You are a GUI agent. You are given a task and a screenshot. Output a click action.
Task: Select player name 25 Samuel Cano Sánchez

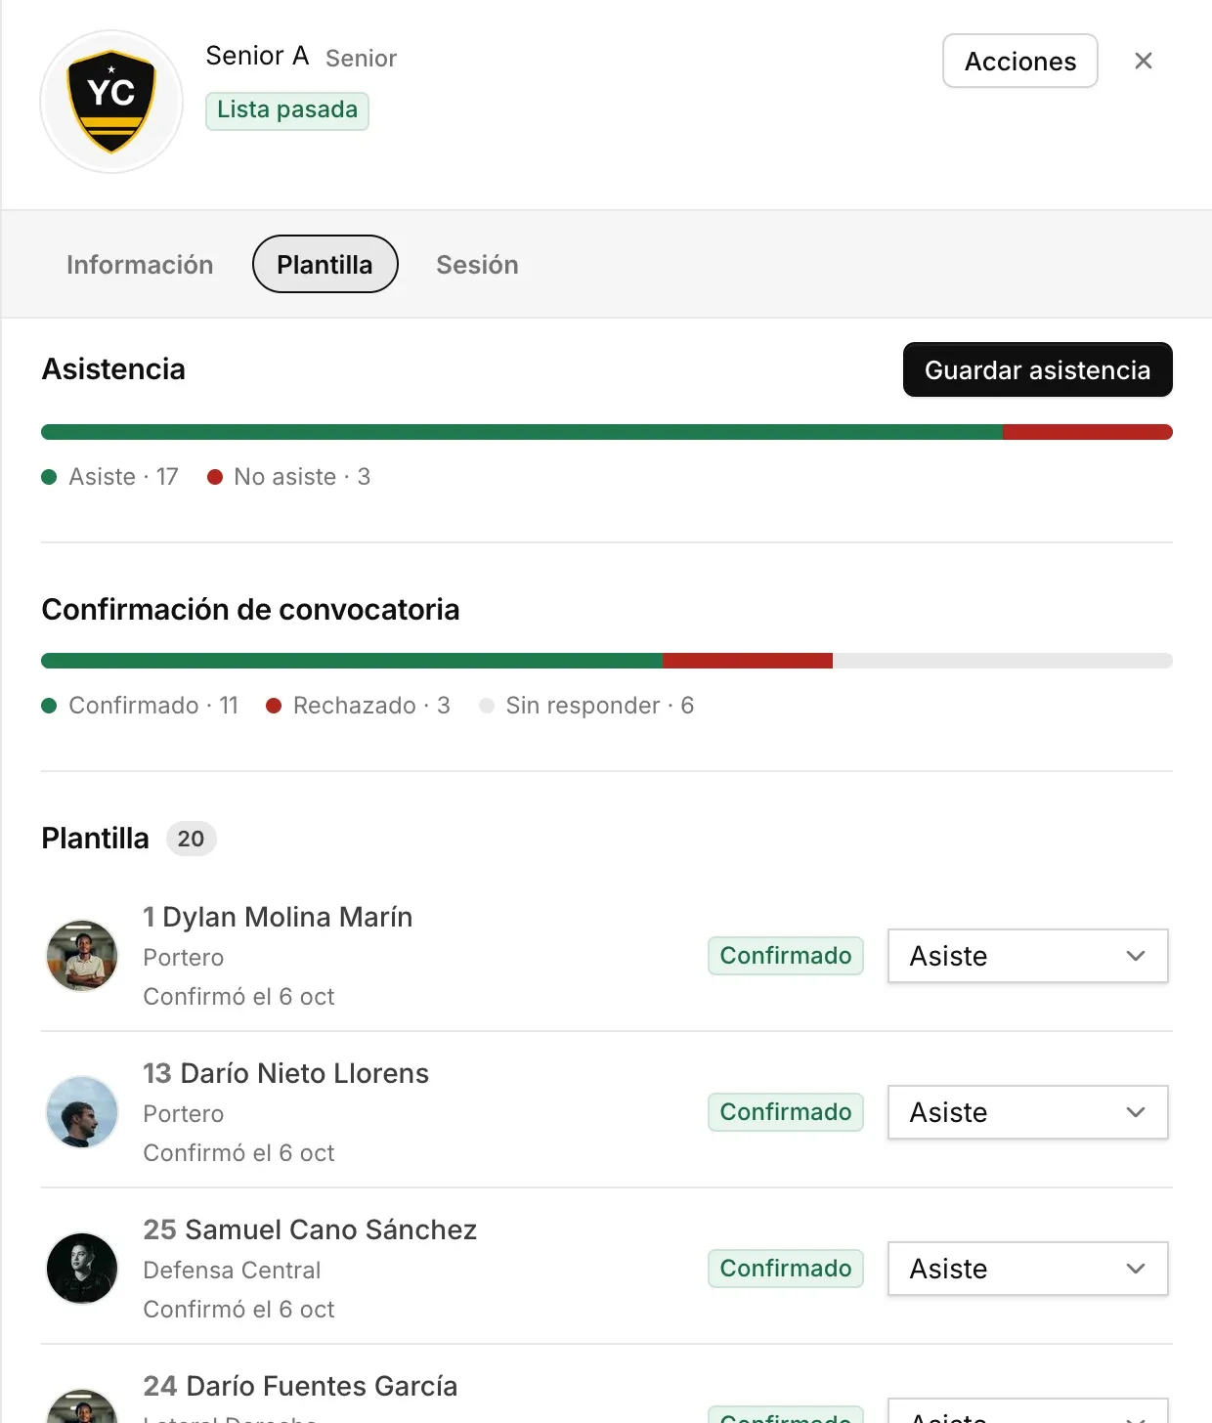click(310, 1229)
